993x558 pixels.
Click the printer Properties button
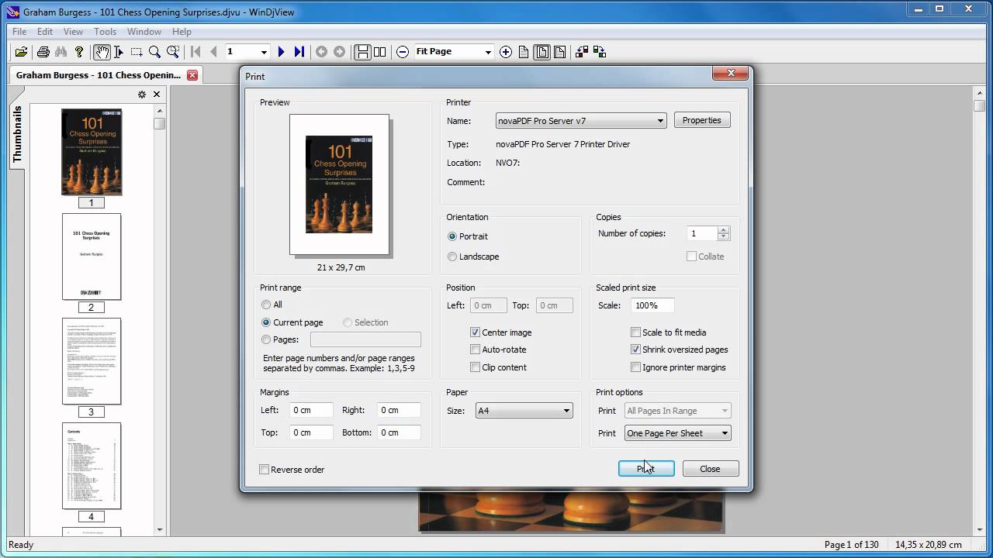pyautogui.click(x=702, y=120)
